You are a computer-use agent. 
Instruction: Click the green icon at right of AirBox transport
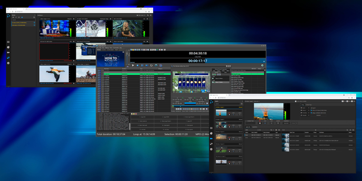coord(262,65)
